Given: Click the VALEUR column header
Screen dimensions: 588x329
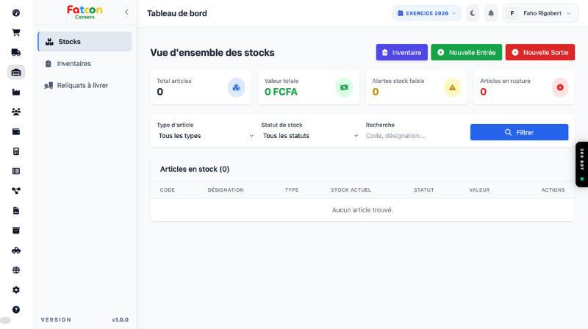Looking at the screenshot, I should [479, 190].
